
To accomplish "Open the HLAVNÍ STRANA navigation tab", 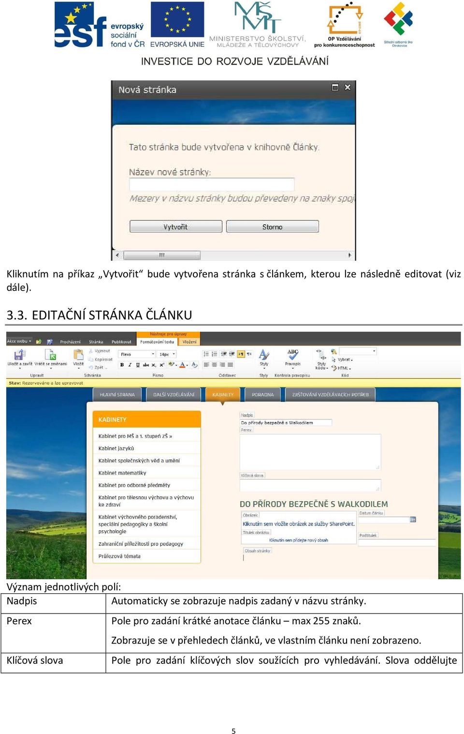I will coord(117,394).
